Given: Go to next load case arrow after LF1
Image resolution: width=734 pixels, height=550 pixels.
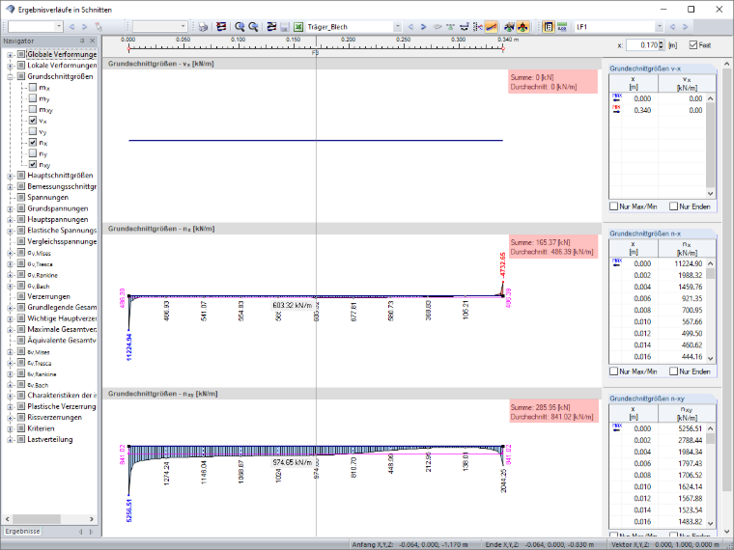Looking at the screenshot, I should (686, 27).
